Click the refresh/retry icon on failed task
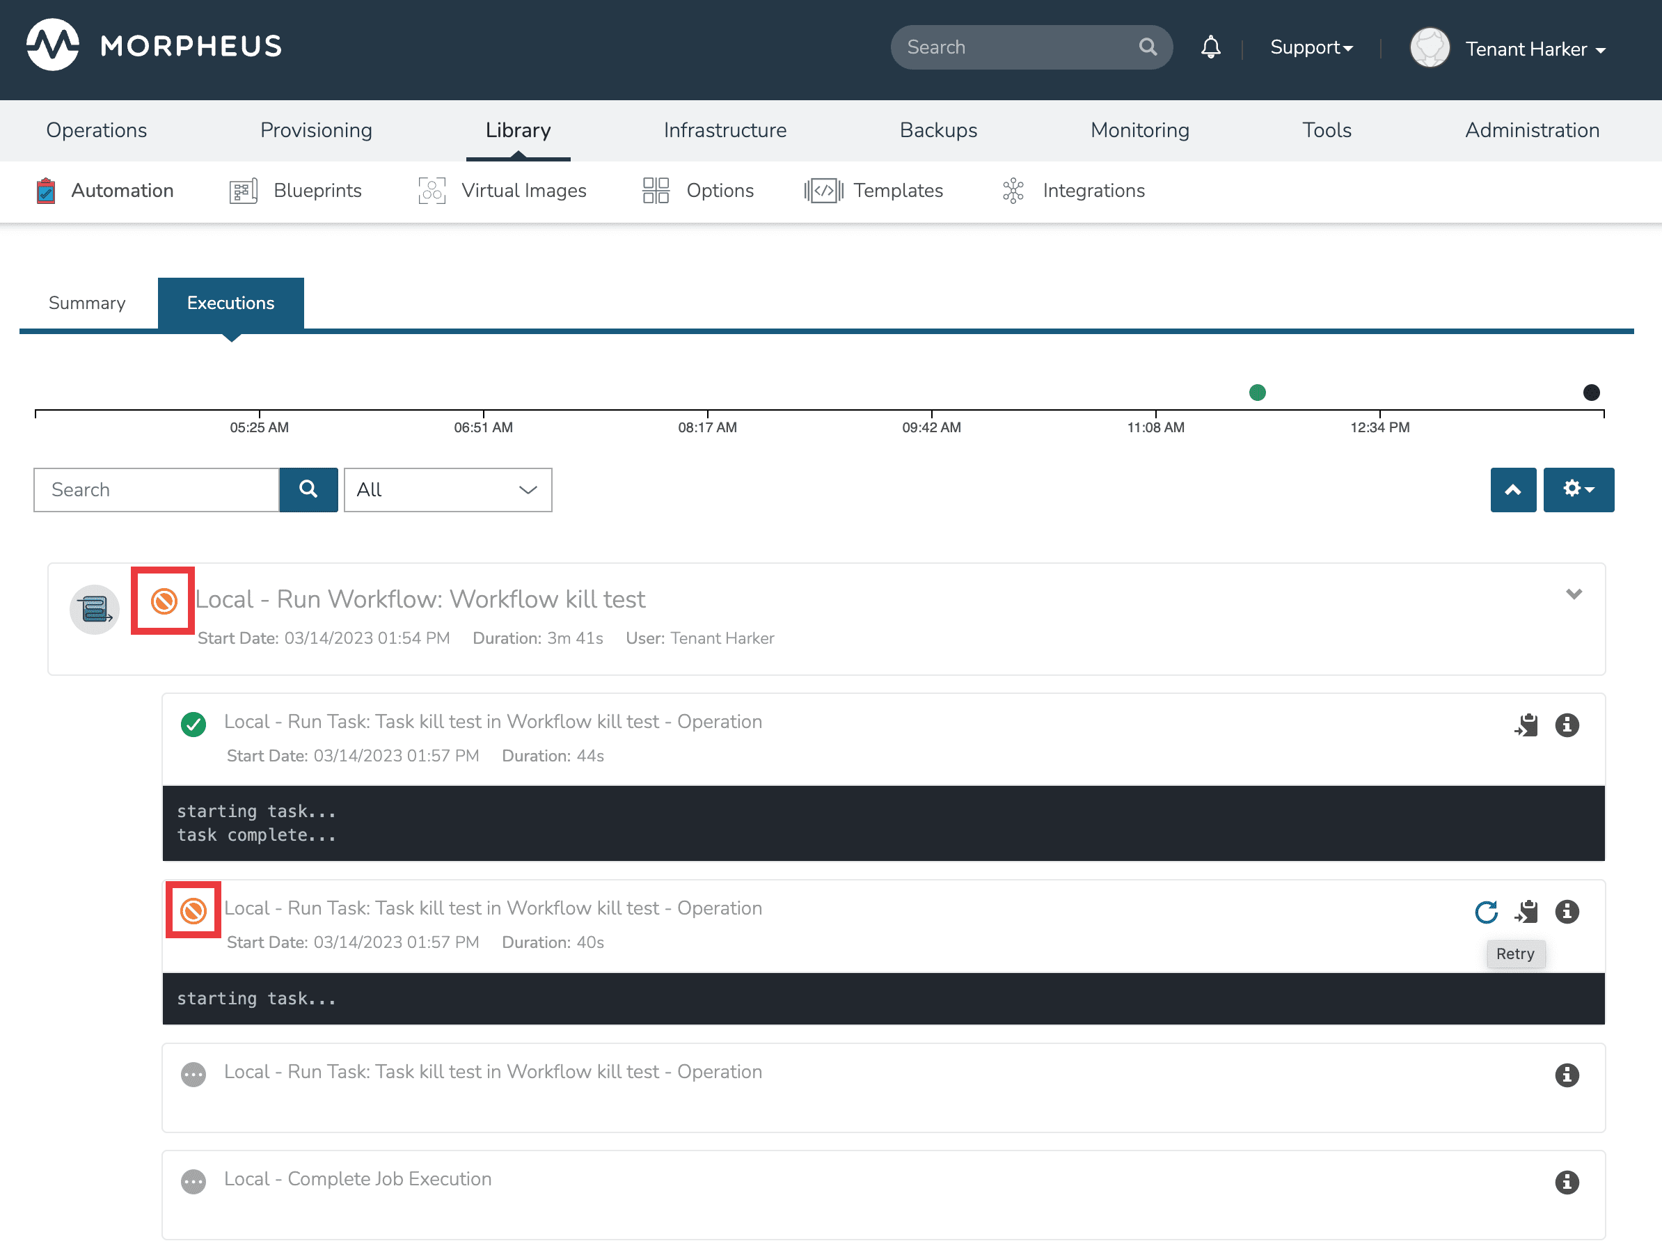 pyautogui.click(x=1487, y=911)
